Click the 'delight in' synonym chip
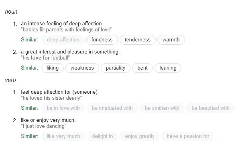Screen dimensions: 238x146 tap(102, 136)
